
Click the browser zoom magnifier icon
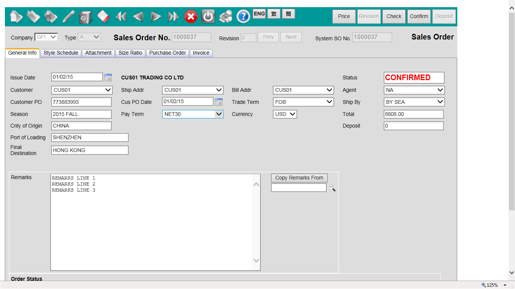click(x=484, y=285)
